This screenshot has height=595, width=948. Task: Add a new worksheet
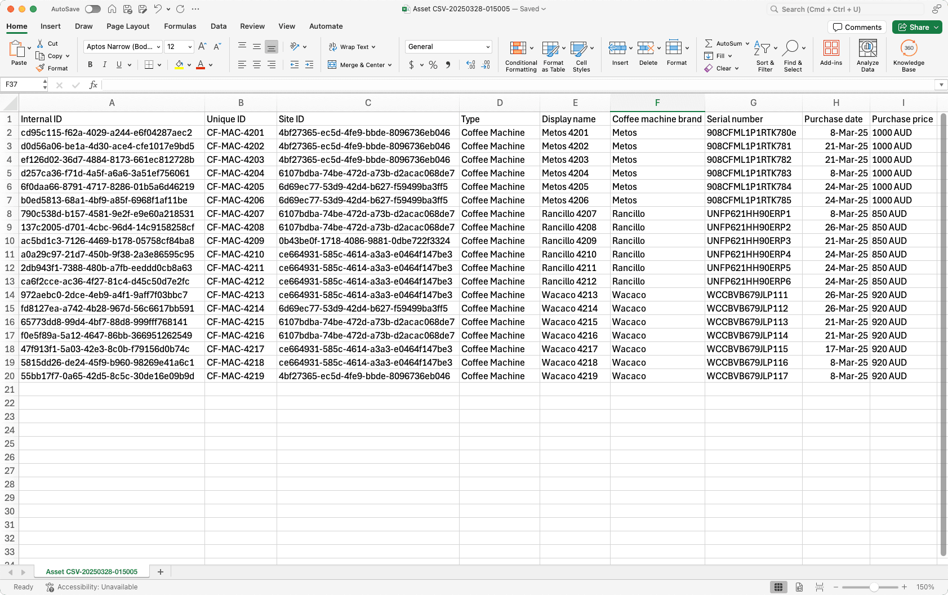pyautogui.click(x=160, y=571)
